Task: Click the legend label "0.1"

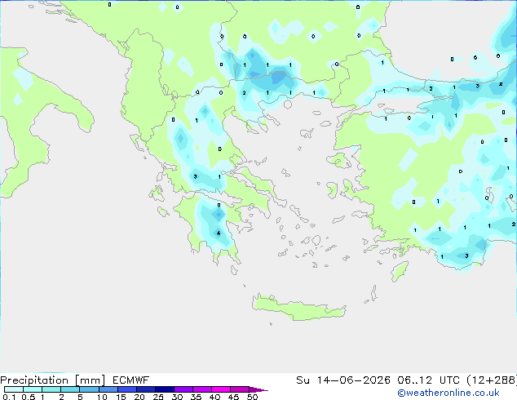Action: [x=9, y=397]
